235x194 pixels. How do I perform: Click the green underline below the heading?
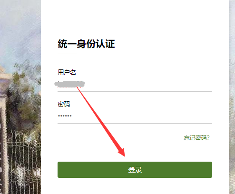tap(67, 54)
